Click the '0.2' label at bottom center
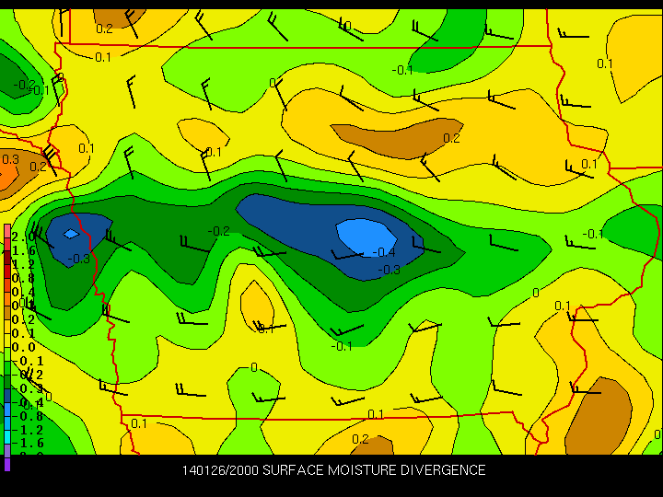 pyautogui.click(x=360, y=439)
